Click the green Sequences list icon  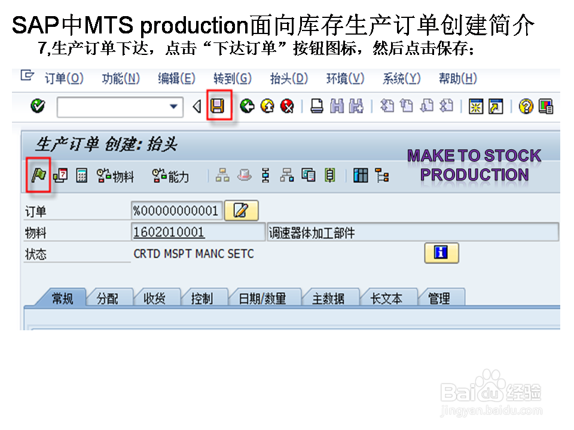click(330, 176)
